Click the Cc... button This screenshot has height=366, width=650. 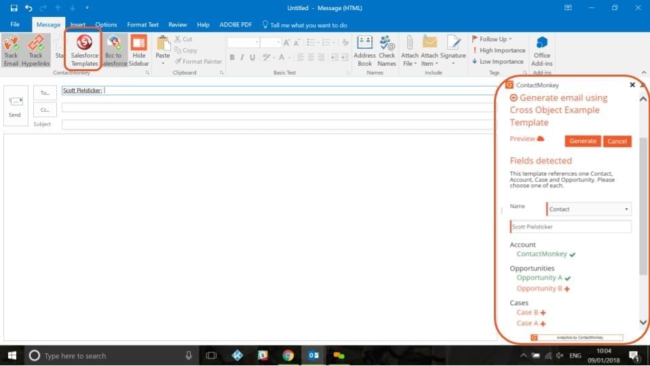[x=45, y=110]
